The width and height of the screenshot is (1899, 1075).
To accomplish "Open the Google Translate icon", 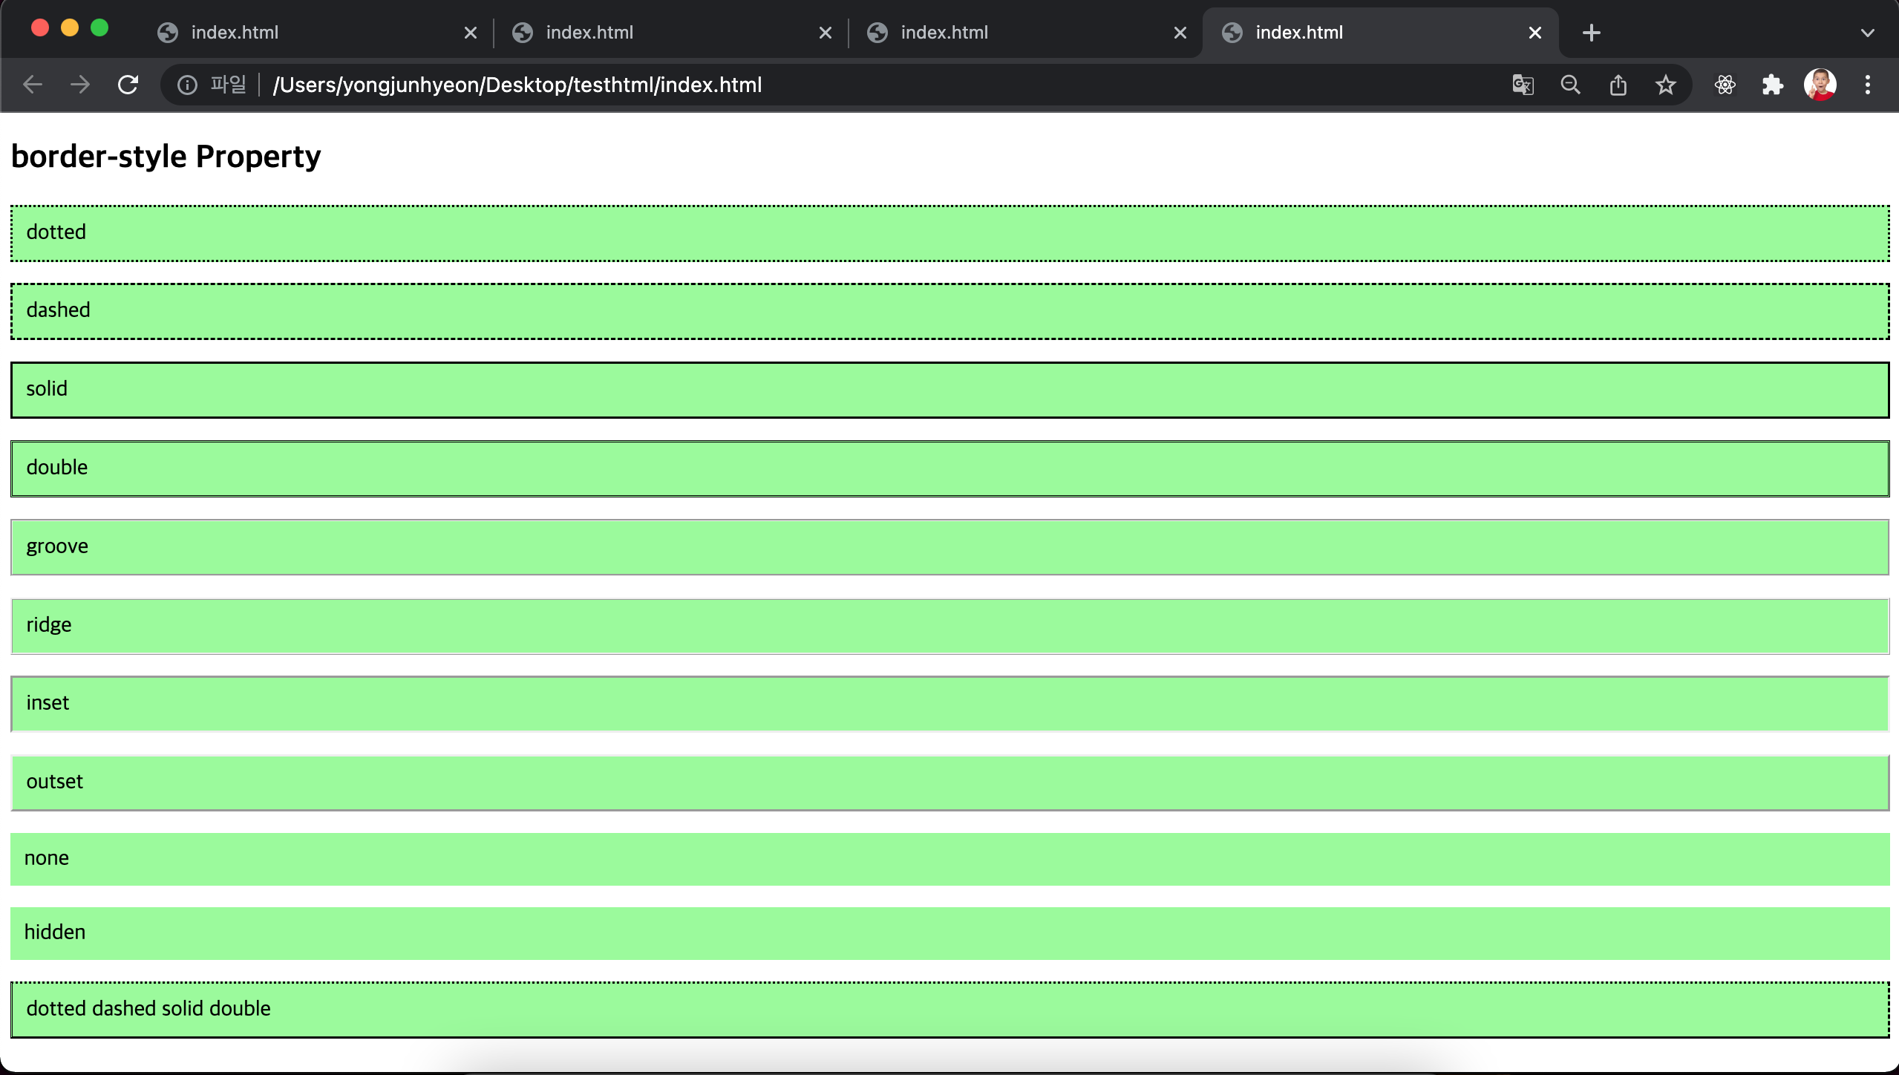I will click(1523, 85).
